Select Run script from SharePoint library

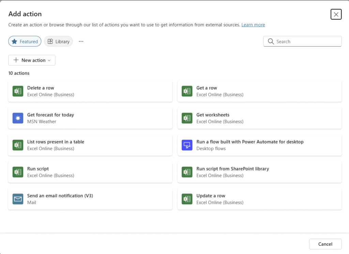(x=259, y=172)
